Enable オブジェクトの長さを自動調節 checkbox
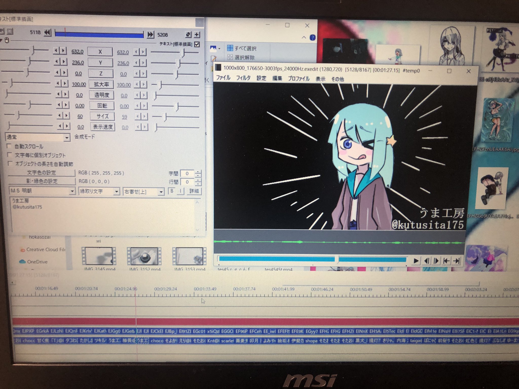Screen dimensions: 519x389 tap(10, 164)
